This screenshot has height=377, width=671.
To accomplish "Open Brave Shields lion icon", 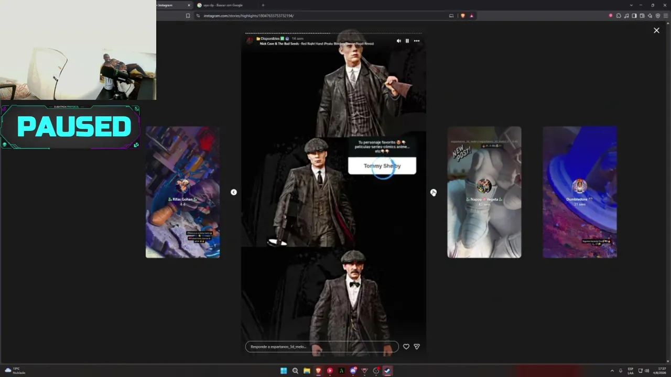I will pyautogui.click(x=462, y=16).
